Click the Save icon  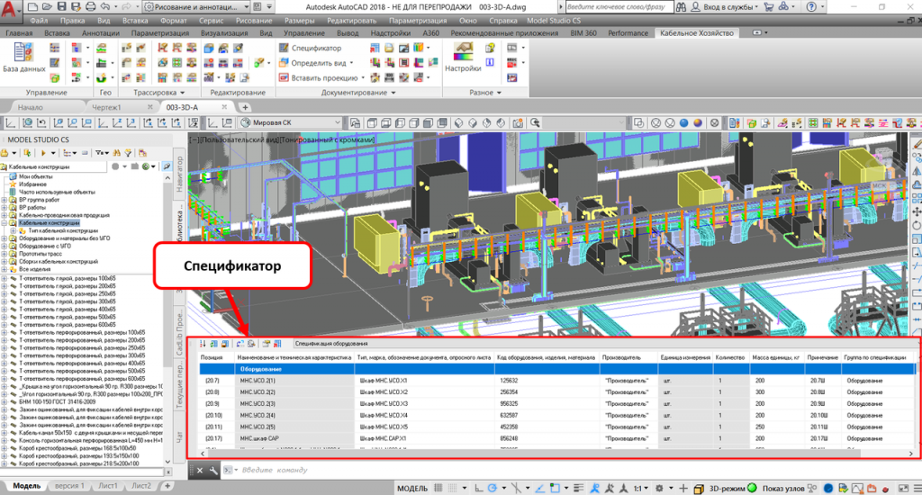(61, 7)
